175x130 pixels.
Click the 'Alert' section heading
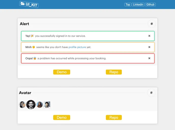point(24,24)
